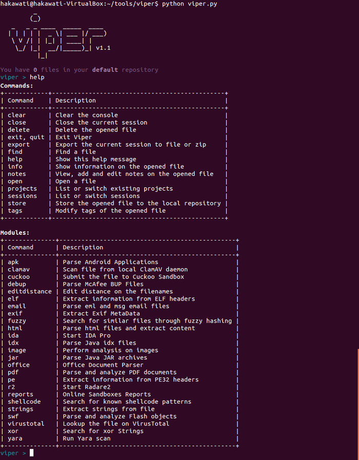
Task: Click the 'find' command entry
Action: coord(15,152)
